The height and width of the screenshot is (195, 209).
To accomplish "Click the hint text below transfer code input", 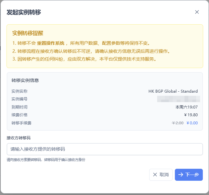I will (46, 160).
